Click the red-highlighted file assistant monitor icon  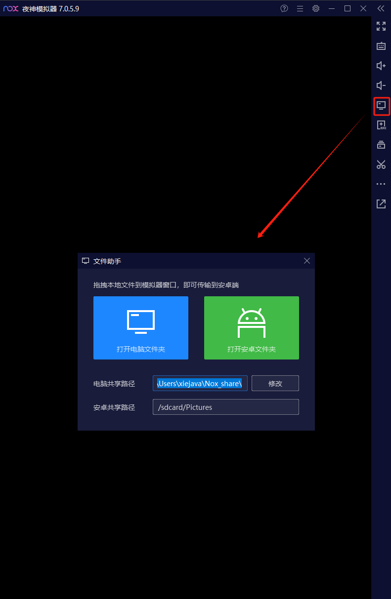(x=381, y=106)
